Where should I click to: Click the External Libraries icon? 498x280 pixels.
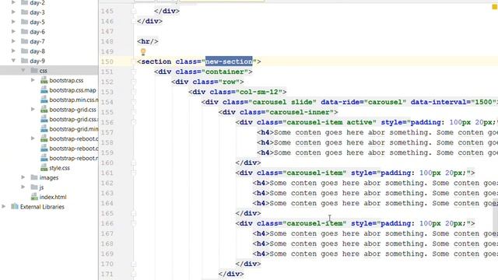[15, 207]
